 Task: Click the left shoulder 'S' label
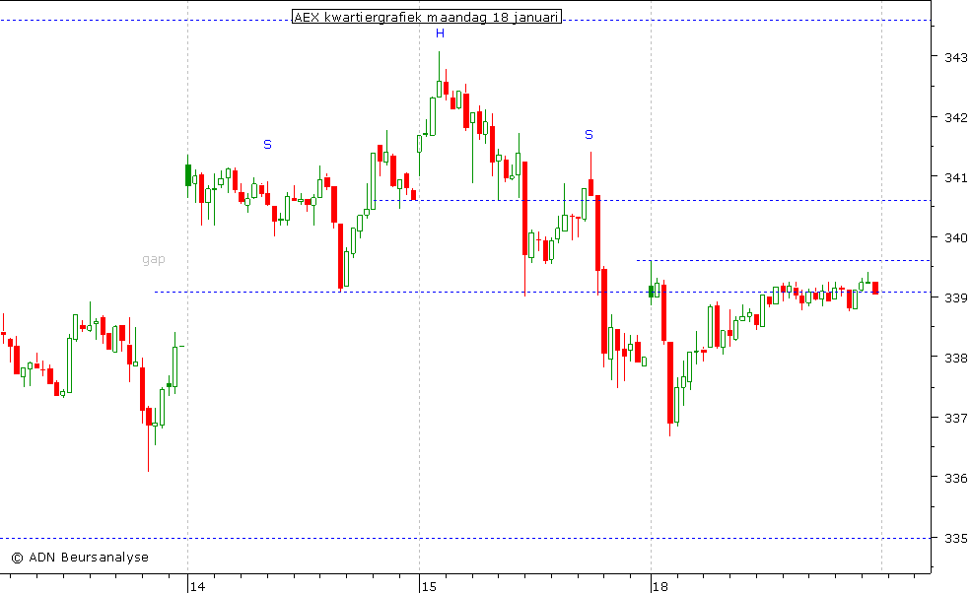(267, 144)
